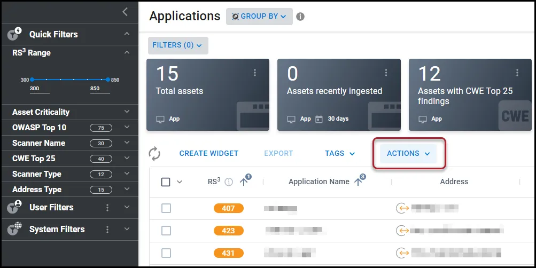This screenshot has height=268, width=536.
Task: Click the monitor icon on Total assets card
Action: (x=160, y=119)
